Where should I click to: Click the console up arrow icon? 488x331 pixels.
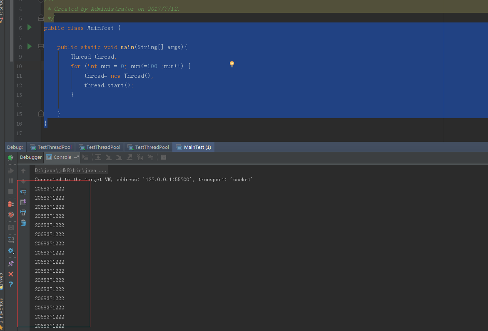(x=23, y=170)
